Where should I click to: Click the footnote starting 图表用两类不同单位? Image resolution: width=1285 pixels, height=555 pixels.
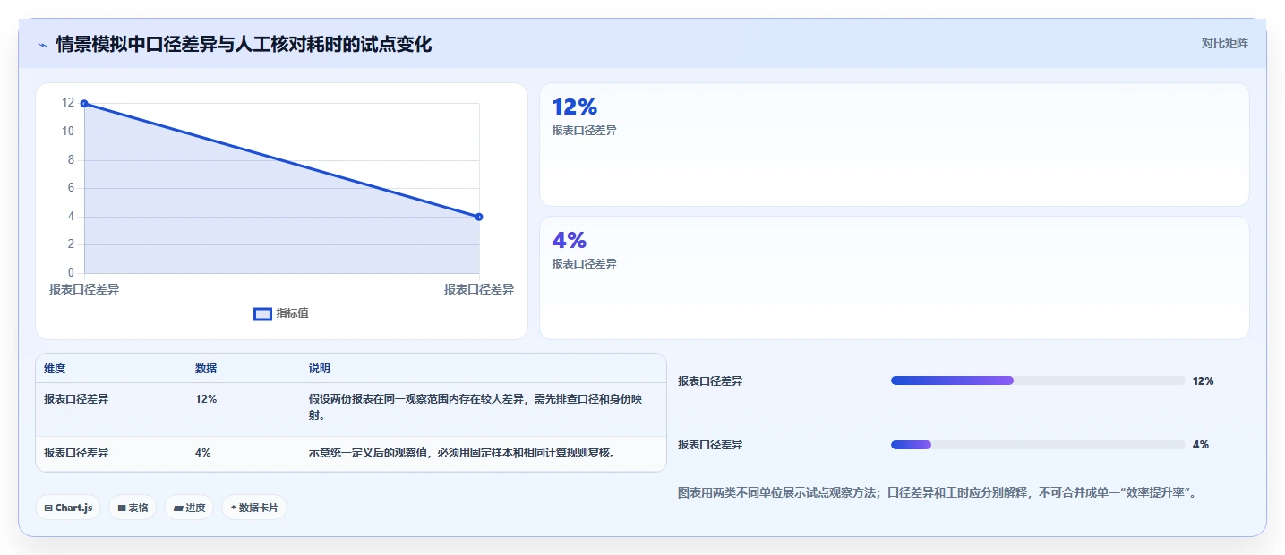coord(938,493)
